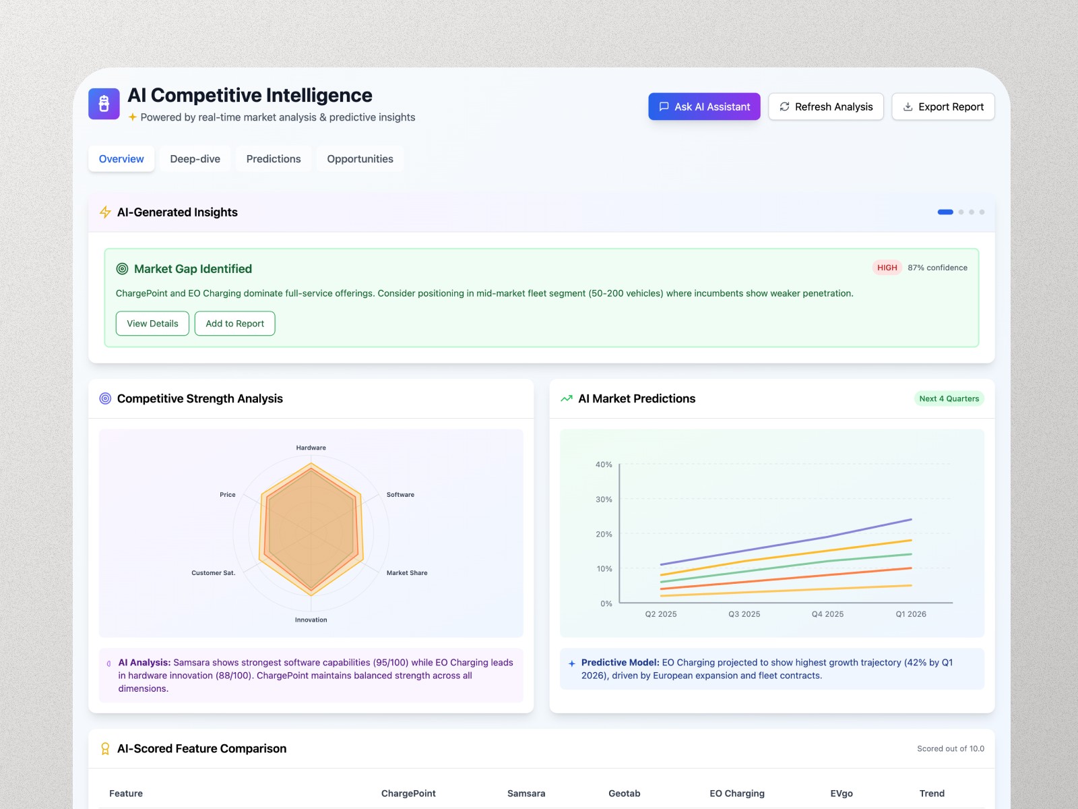Click the Market Share radar axis label
Screen dimensions: 1078x809
point(407,573)
